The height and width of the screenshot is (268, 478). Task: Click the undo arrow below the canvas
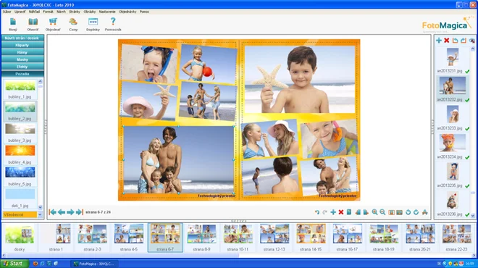[x=317, y=212]
